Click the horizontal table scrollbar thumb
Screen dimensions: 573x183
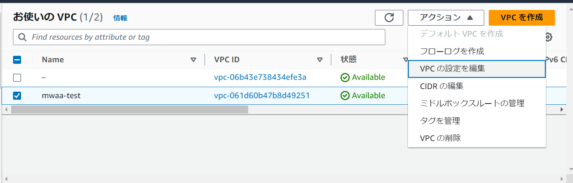129,110
